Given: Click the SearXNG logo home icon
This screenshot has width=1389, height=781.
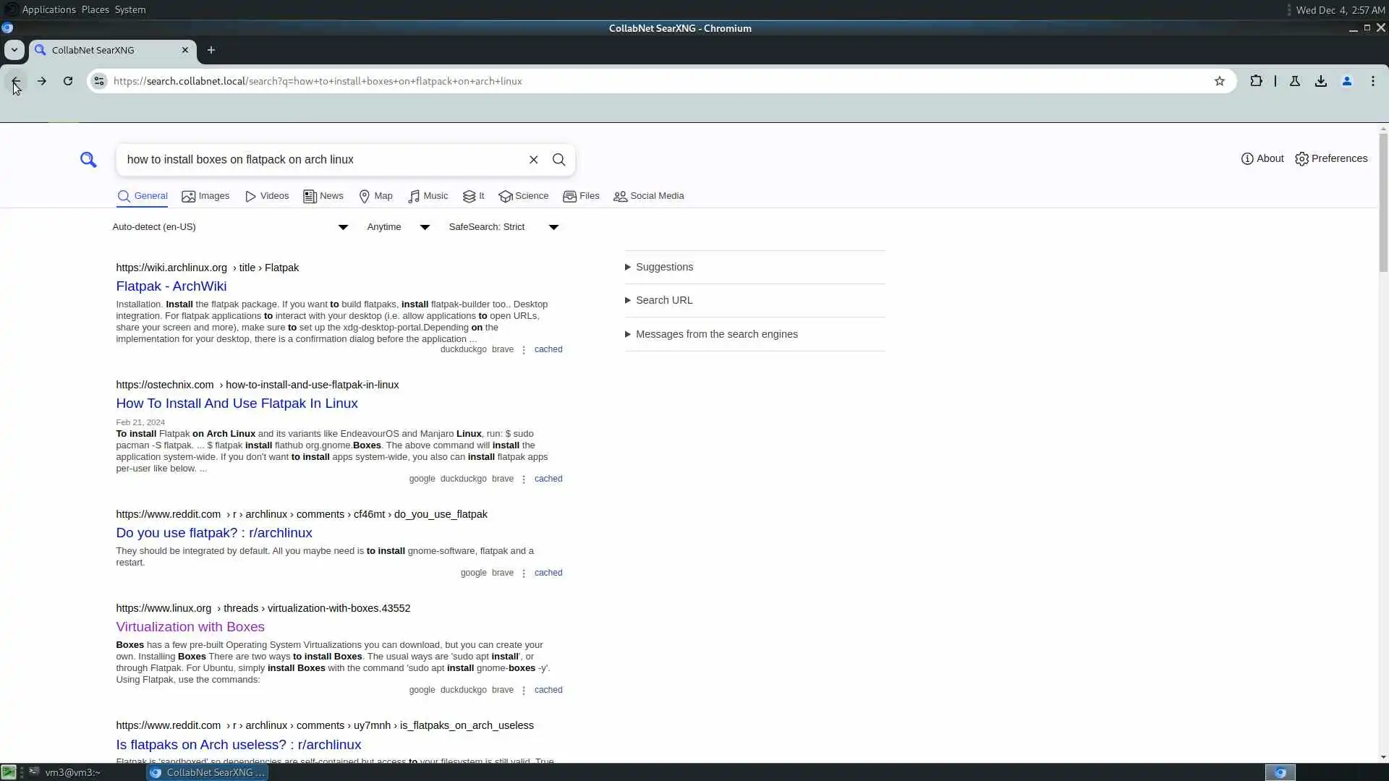Looking at the screenshot, I should coord(88,160).
